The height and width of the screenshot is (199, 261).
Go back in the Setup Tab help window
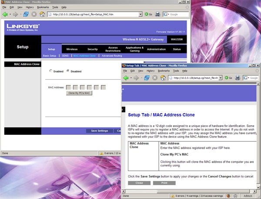click(x=126, y=78)
